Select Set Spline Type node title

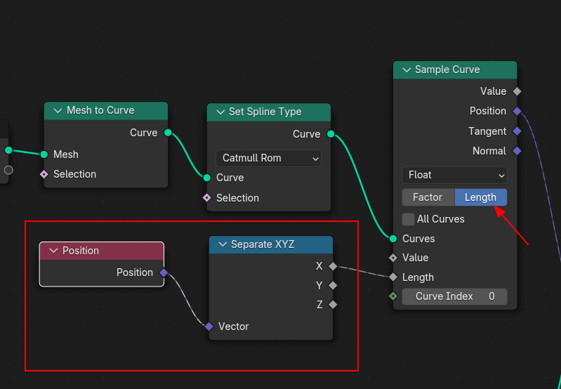265,112
